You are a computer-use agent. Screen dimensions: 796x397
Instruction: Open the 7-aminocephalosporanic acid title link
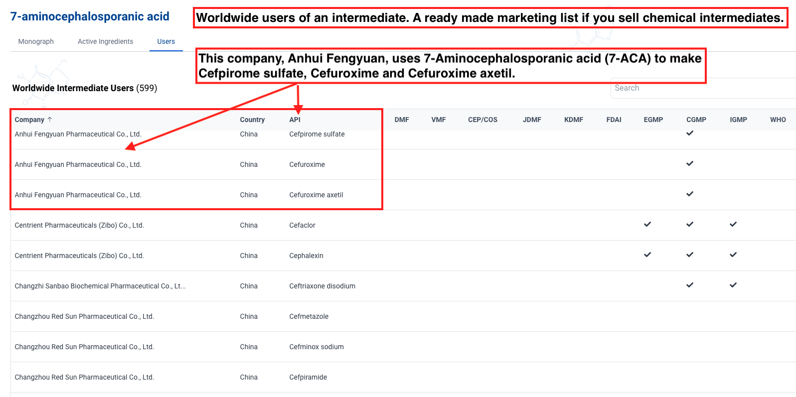90,16
